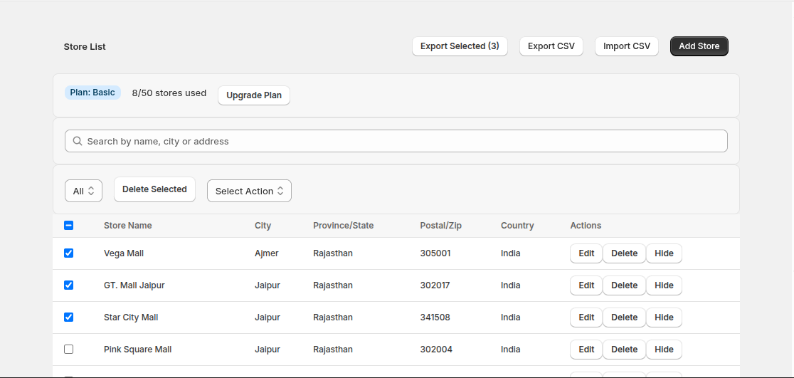Click the Star City Mall name

pos(131,317)
